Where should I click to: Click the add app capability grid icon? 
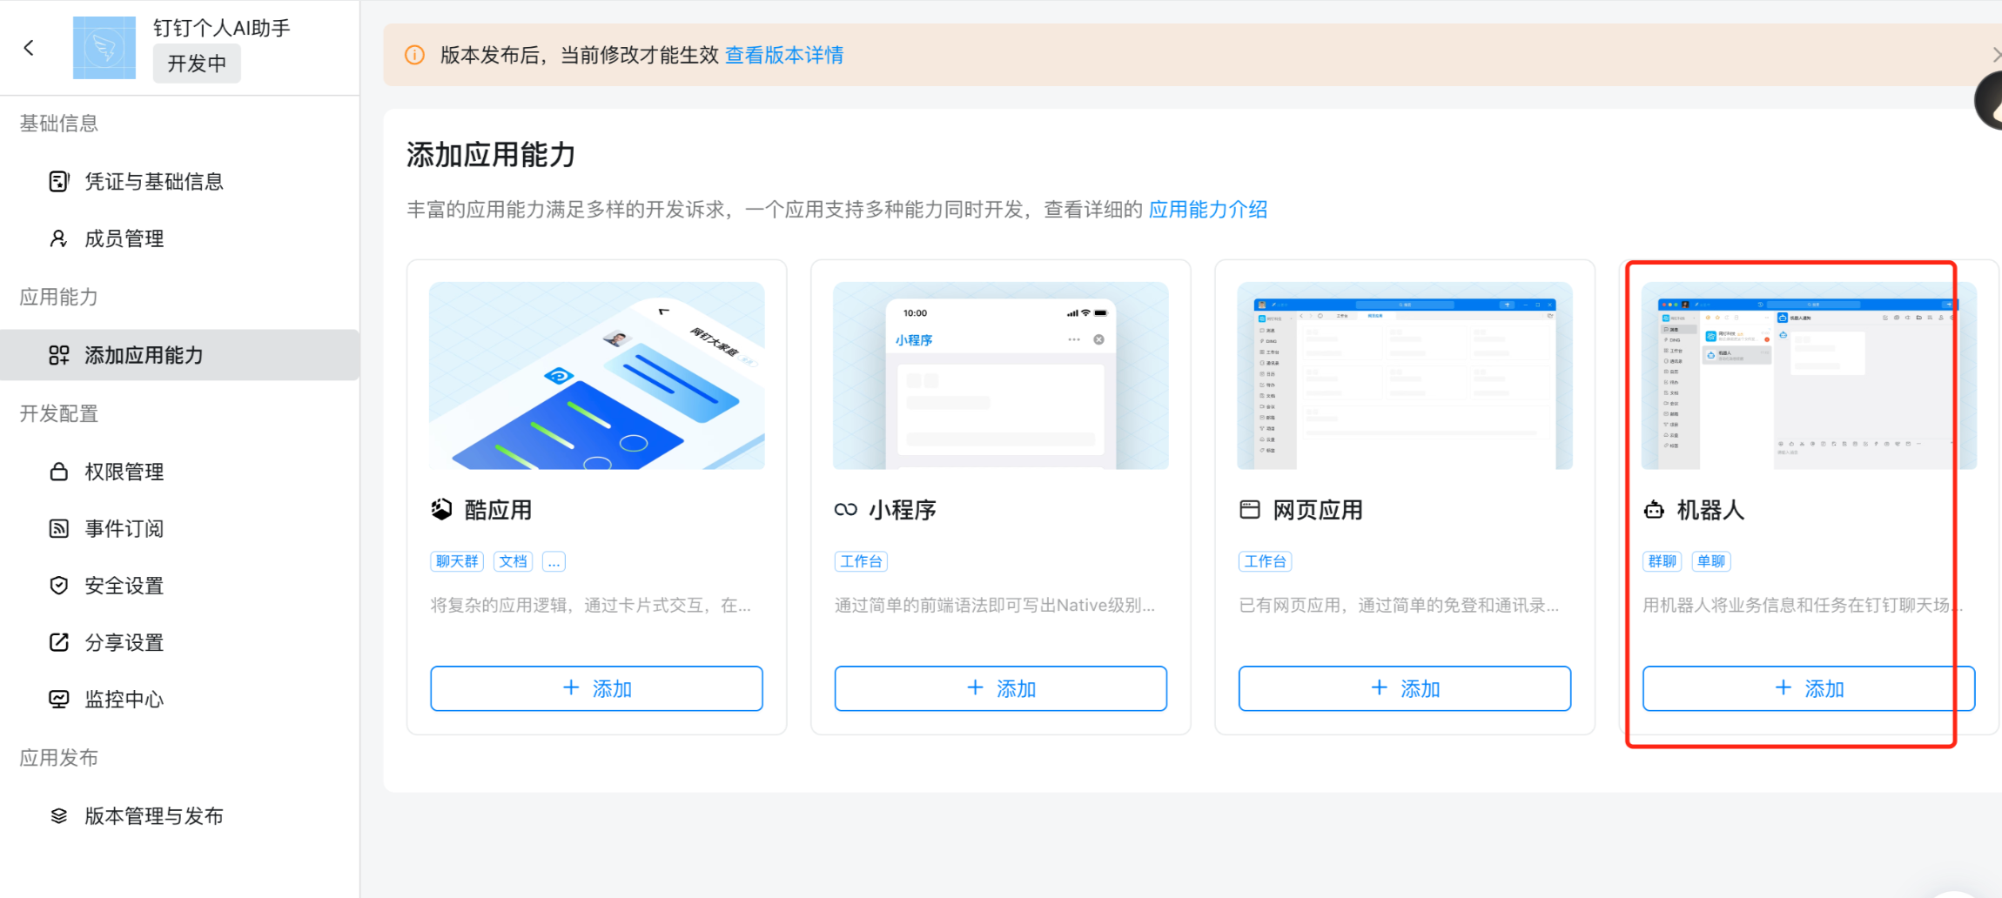click(59, 355)
